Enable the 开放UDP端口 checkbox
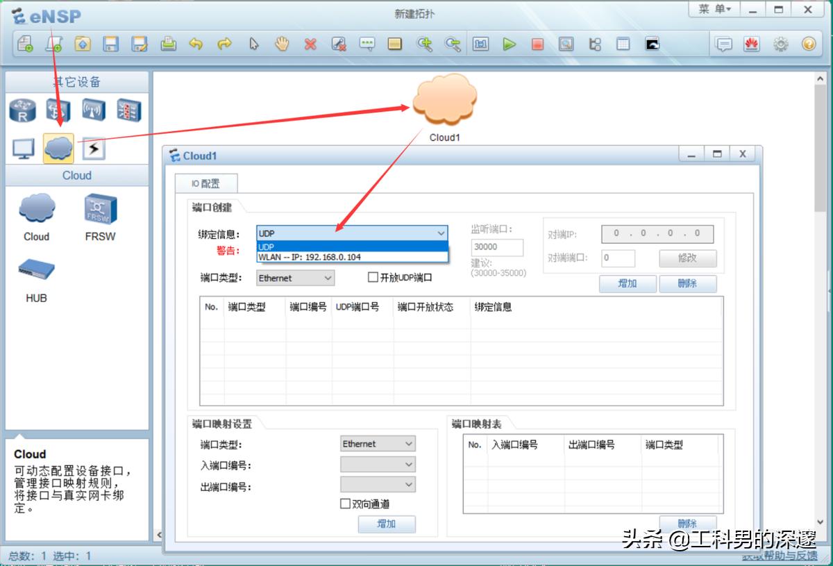833x566 pixels. [x=373, y=277]
